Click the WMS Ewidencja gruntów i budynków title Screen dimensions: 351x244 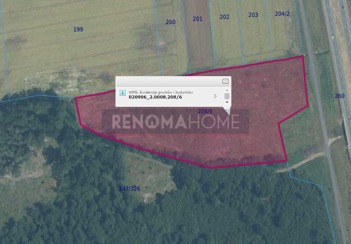pyautogui.click(x=161, y=92)
